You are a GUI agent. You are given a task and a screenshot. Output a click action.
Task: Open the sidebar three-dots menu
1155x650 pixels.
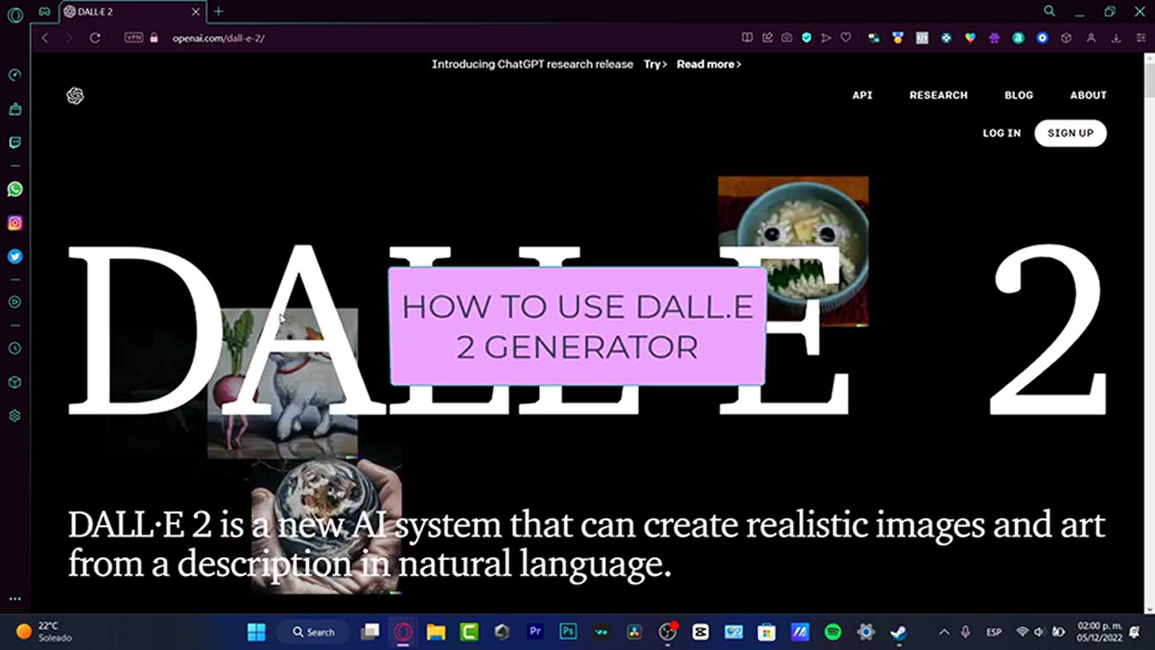click(x=15, y=599)
